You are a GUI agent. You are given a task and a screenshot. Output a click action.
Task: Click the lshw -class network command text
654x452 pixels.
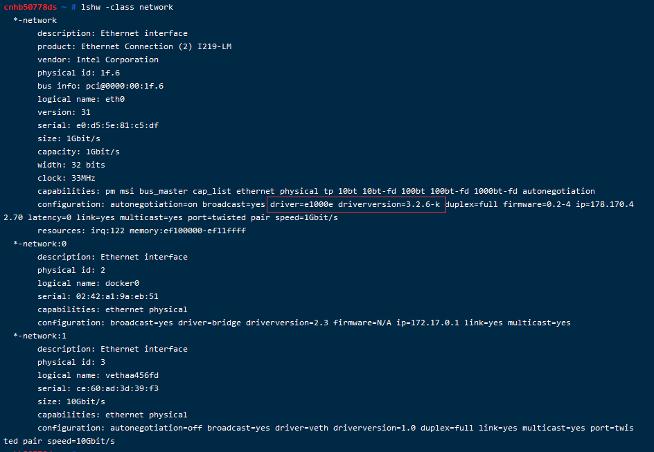coord(127,7)
